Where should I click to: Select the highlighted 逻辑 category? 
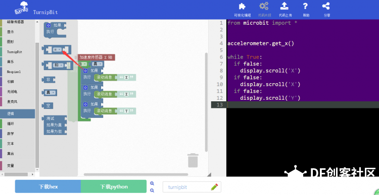[17, 114]
